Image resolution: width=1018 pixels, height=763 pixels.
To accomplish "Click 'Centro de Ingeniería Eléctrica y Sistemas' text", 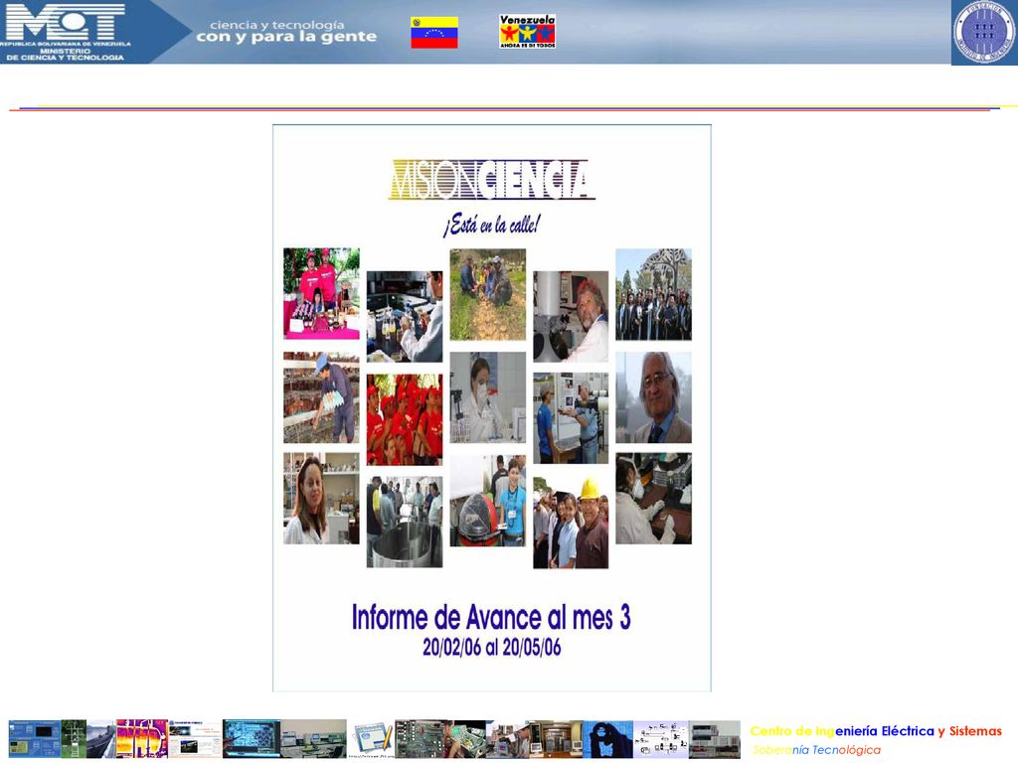I will tap(876, 731).
